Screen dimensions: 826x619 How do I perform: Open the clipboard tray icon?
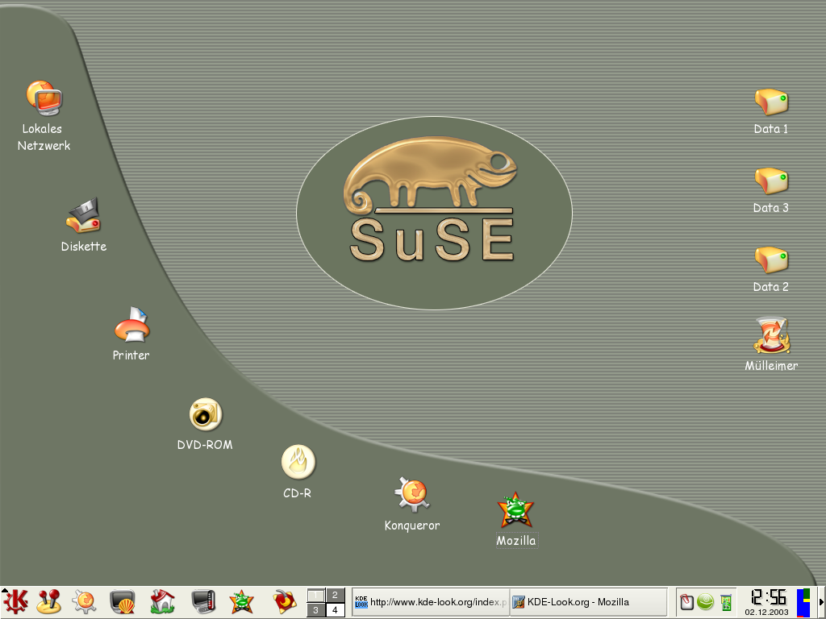686,601
